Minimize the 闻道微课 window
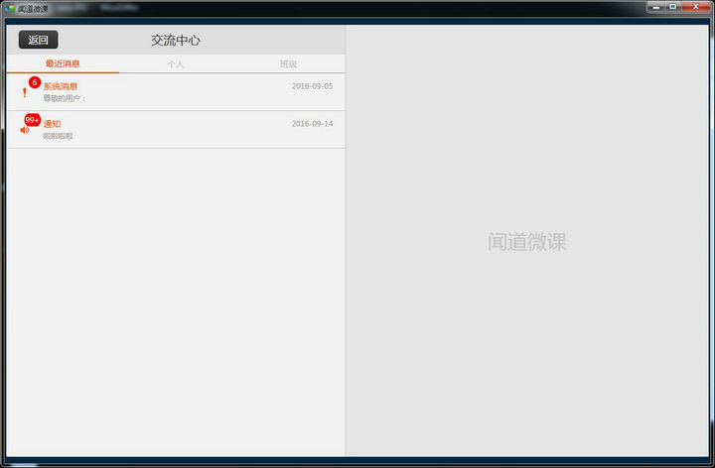This screenshot has height=468, width=715. [x=656, y=7]
